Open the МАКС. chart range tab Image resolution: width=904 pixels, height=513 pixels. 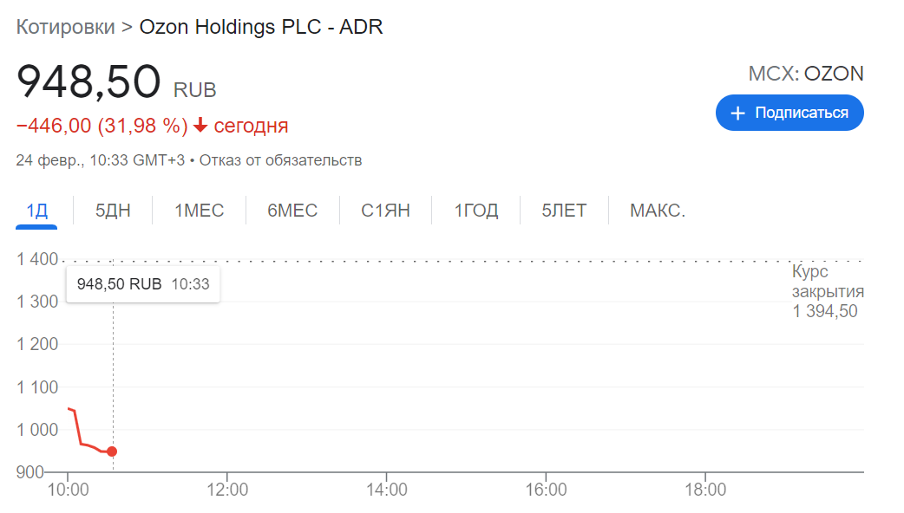click(x=658, y=211)
